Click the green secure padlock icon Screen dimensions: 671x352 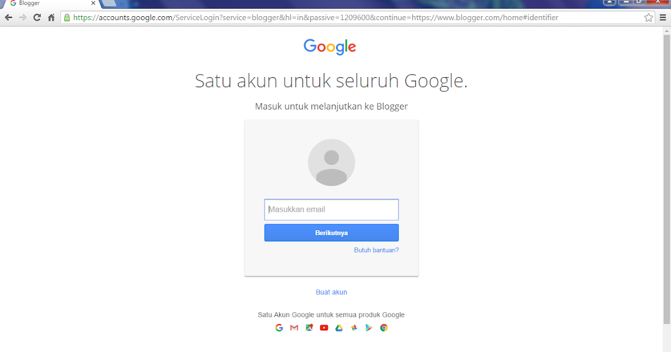pos(67,17)
